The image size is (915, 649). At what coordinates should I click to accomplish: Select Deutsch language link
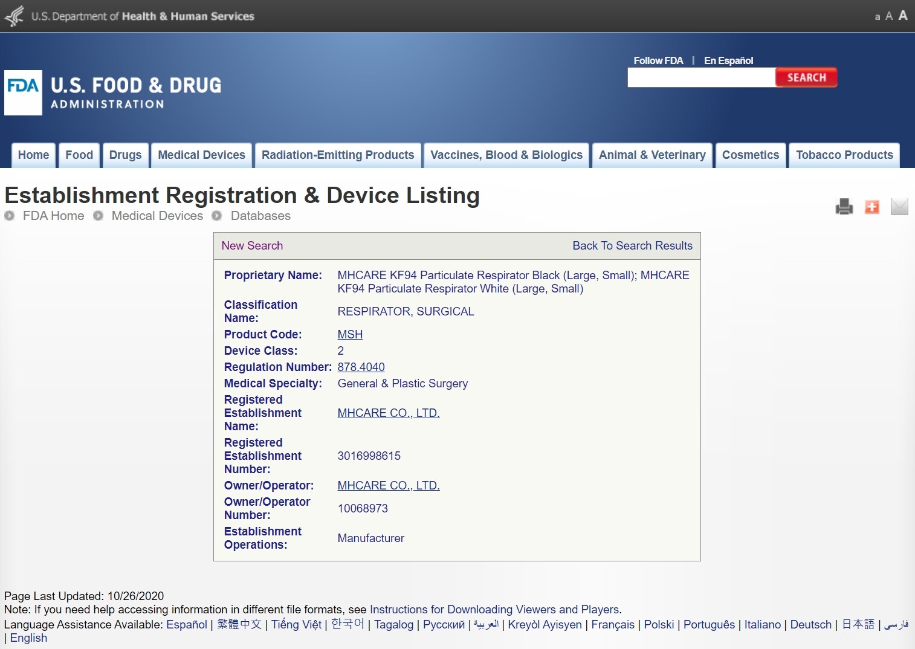click(x=811, y=625)
